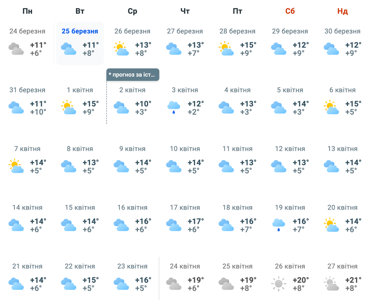Image resolution: width=373 pixels, height=302 pixels.
Task: Click the sunny icon for 7 квітня
Action: 16,166
